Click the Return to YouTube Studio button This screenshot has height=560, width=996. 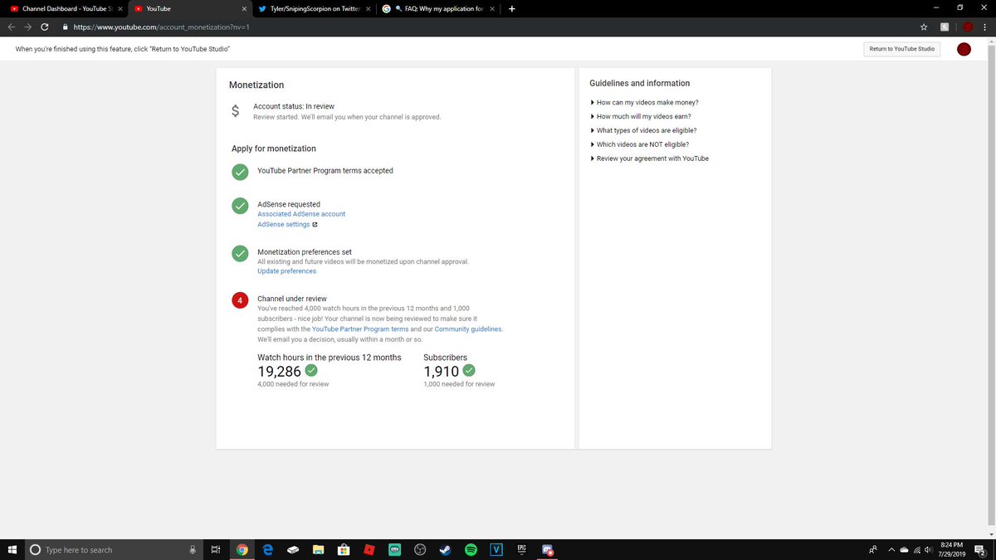coord(901,49)
